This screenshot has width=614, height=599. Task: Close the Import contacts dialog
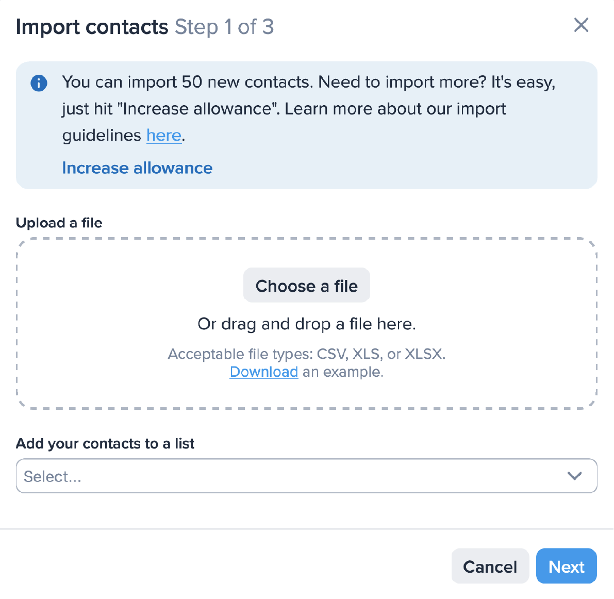point(581,25)
